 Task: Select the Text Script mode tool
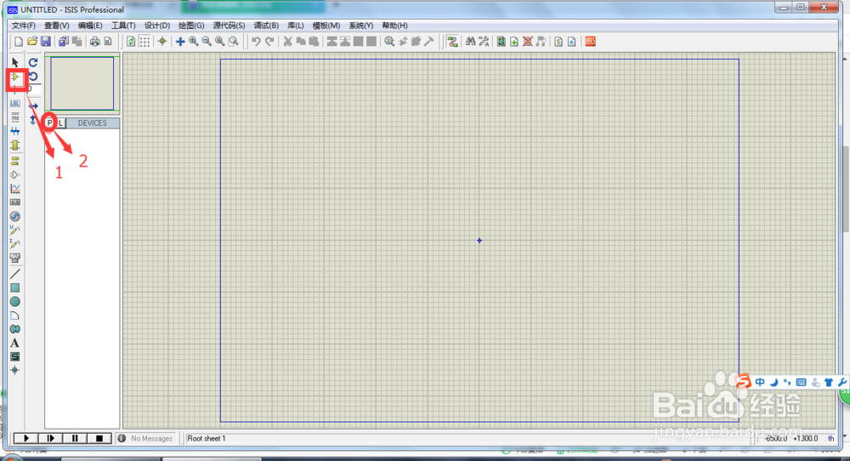click(x=15, y=117)
